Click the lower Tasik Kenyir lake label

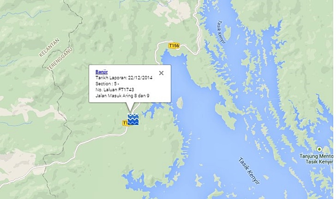(x=249, y=171)
